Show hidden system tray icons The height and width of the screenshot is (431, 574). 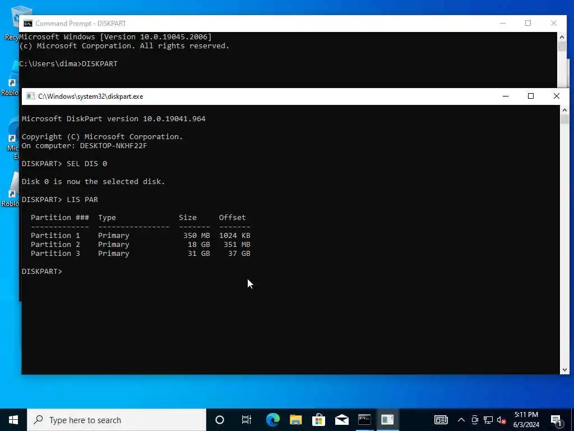pyautogui.click(x=461, y=420)
